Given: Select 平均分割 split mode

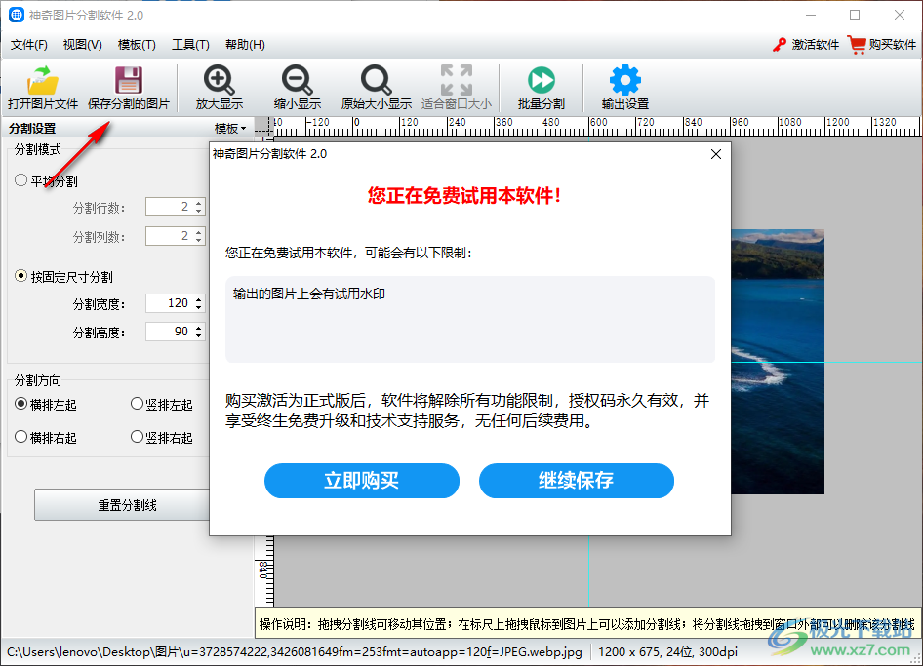Looking at the screenshot, I should [x=21, y=180].
